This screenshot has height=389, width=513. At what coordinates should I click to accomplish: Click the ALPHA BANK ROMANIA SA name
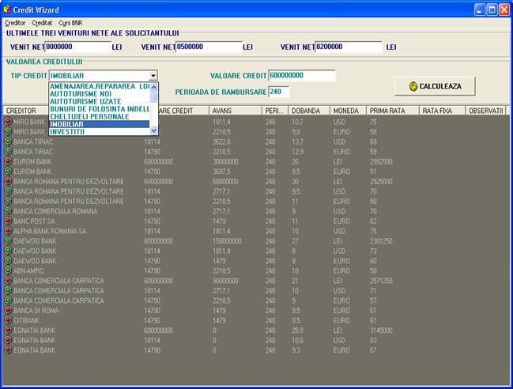[x=50, y=231]
